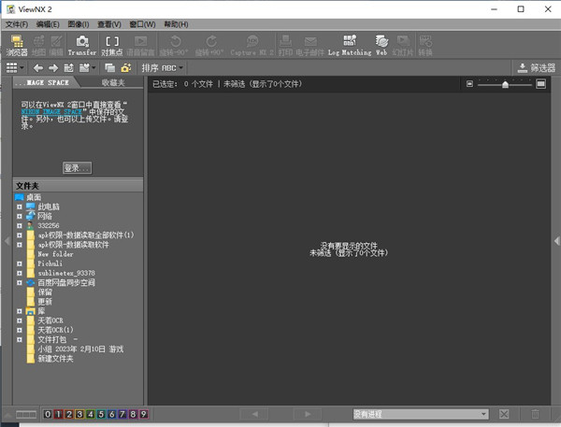The width and height of the screenshot is (561, 427).
Task: Click the Edit (编辑) toolbar icon
Action: [x=56, y=46]
